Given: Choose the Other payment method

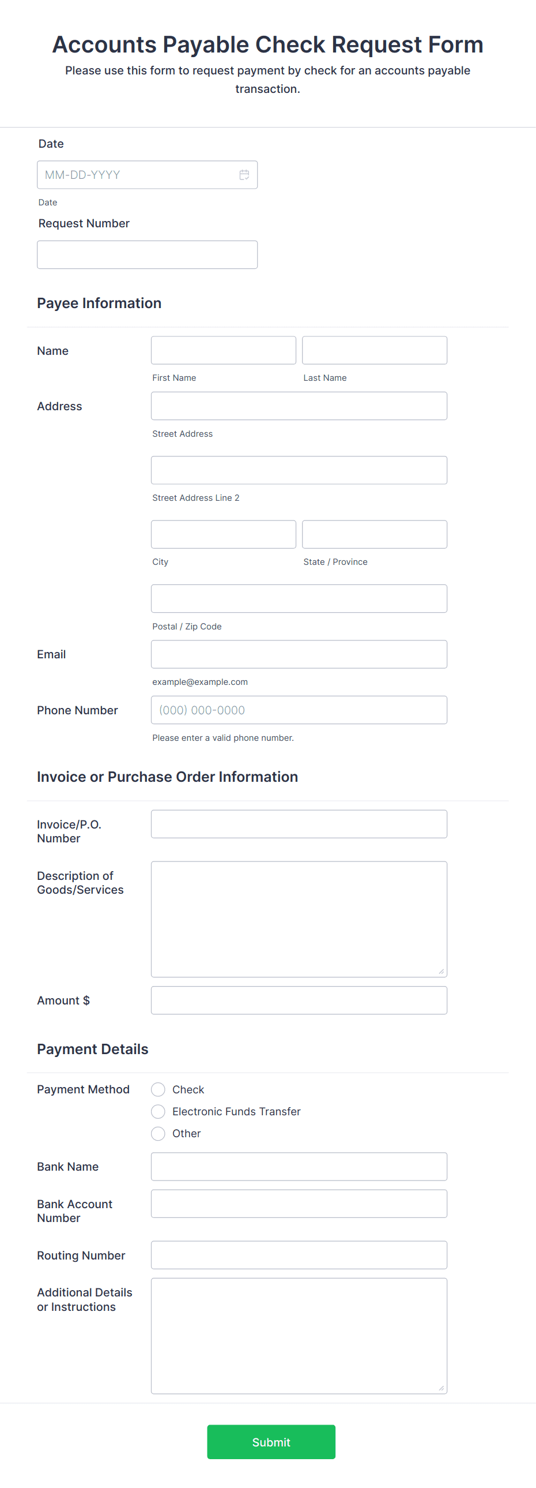Looking at the screenshot, I should click(x=158, y=1133).
